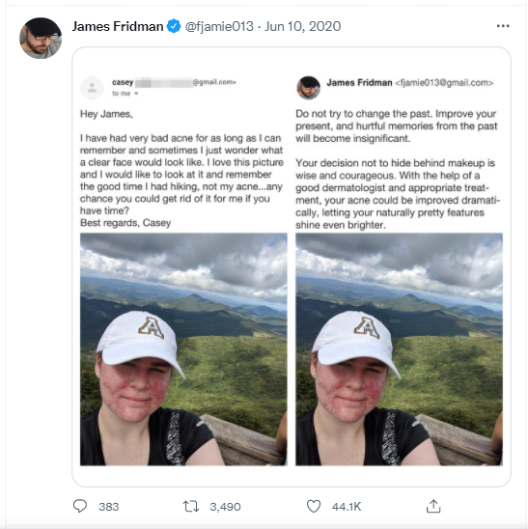Click the 44.1K likes count
This screenshot has height=529, width=528.
click(x=347, y=507)
